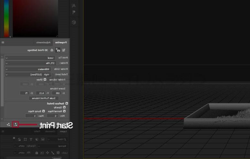Toggle the Show printer volume checkbox
Screen dimensions: 250x159
(45, 79)
